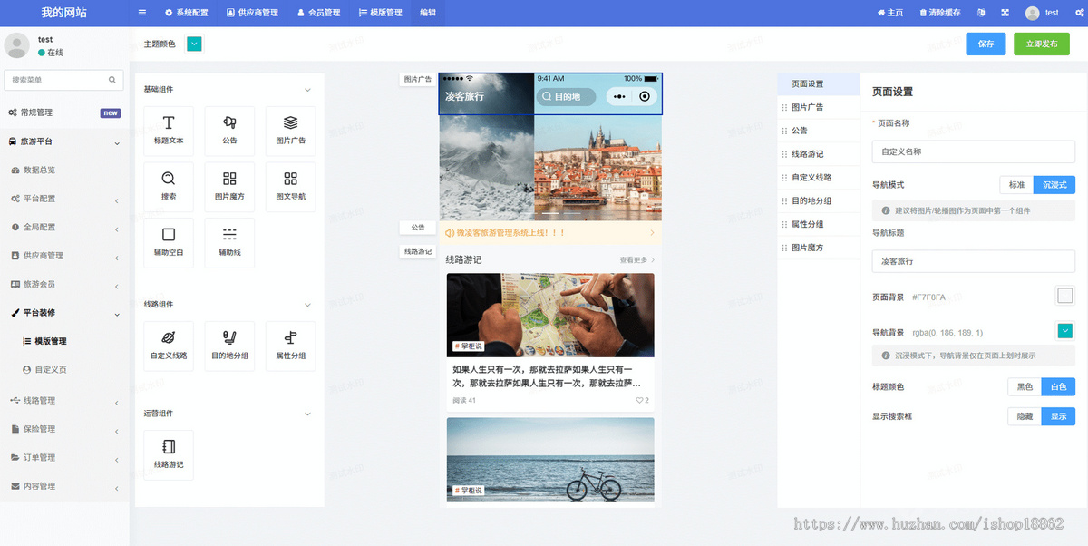1088x546 pixels.
Task: Select the 线路游记 operations component
Action: pyautogui.click(x=169, y=454)
